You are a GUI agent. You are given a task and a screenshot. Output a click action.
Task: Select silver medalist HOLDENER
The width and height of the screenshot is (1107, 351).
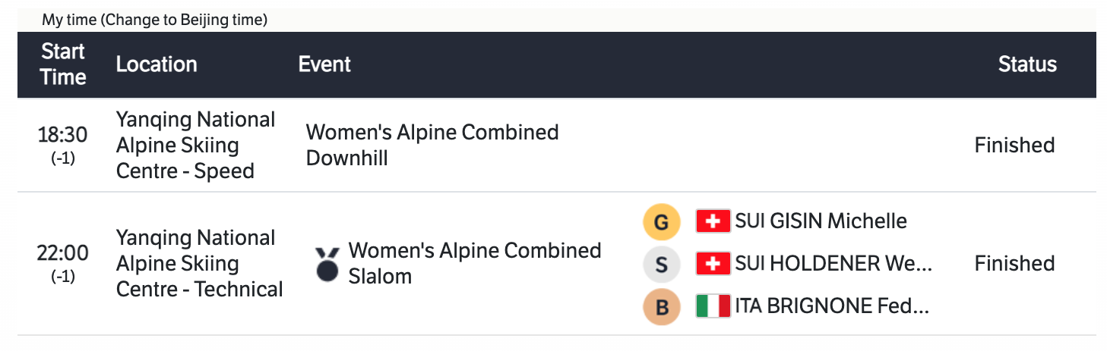pos(833,264)
